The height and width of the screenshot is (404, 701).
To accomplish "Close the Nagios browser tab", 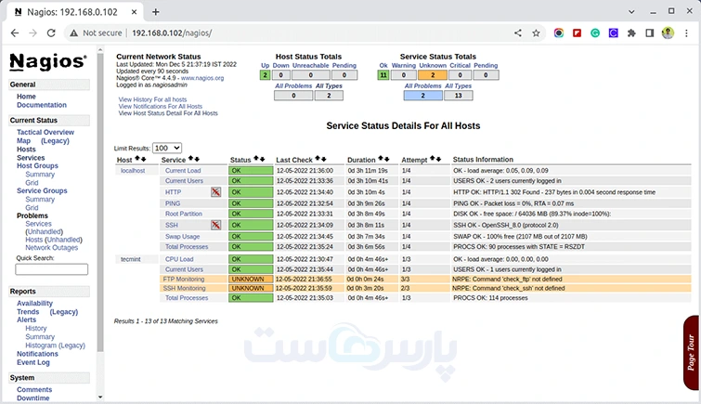I will click(x=134, y=12).
